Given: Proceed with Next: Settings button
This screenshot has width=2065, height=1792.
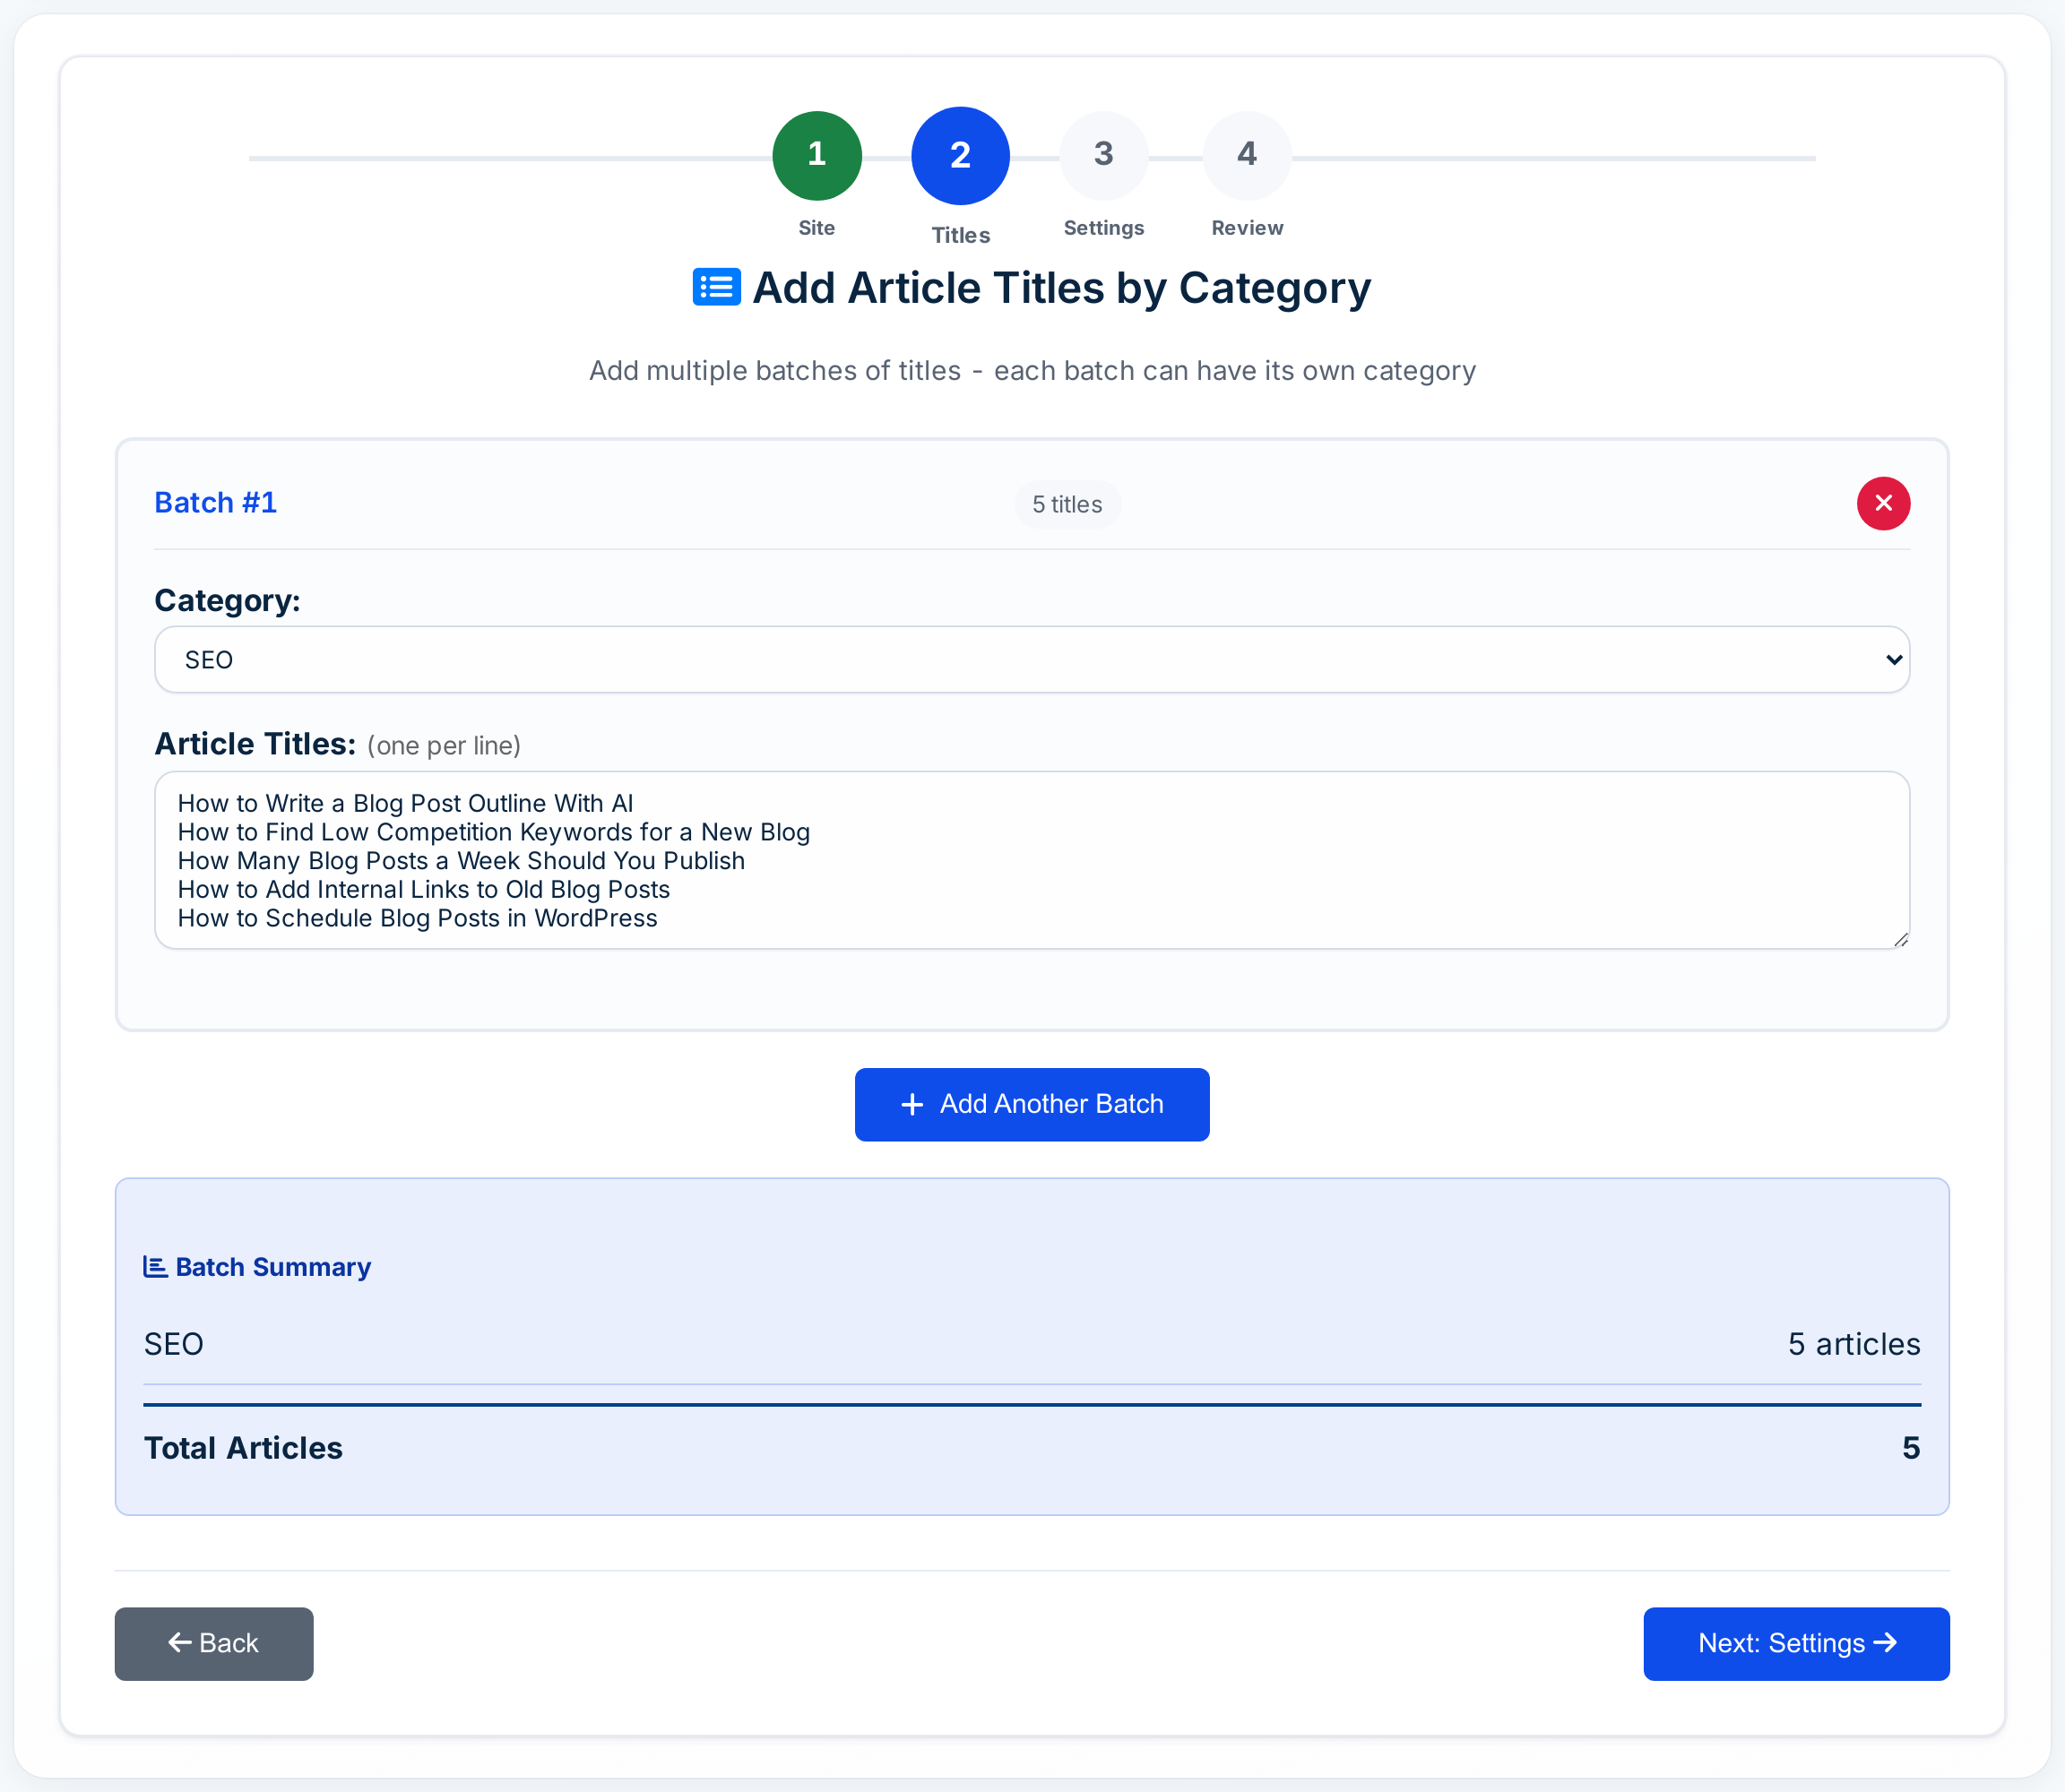Looking at the screenshot, I should (x=1796, y=1643).
